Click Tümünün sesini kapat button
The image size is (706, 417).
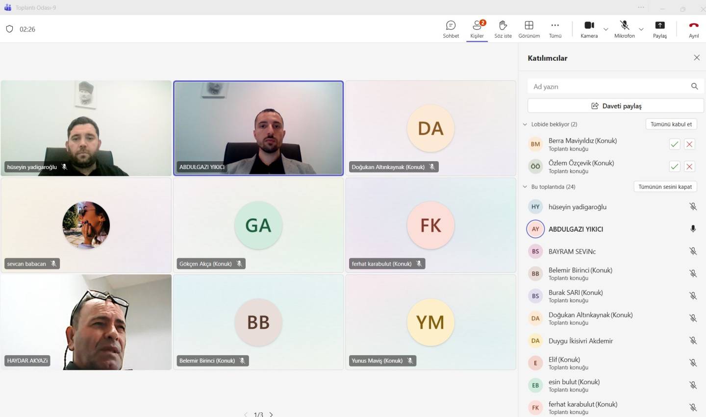pyautogui.click(x=665, y=187)
